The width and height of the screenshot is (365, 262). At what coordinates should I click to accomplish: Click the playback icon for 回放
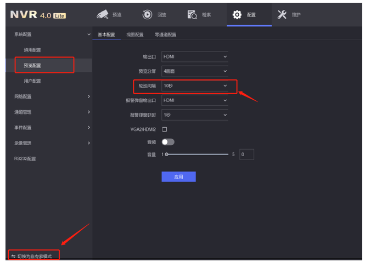[147, 15]
